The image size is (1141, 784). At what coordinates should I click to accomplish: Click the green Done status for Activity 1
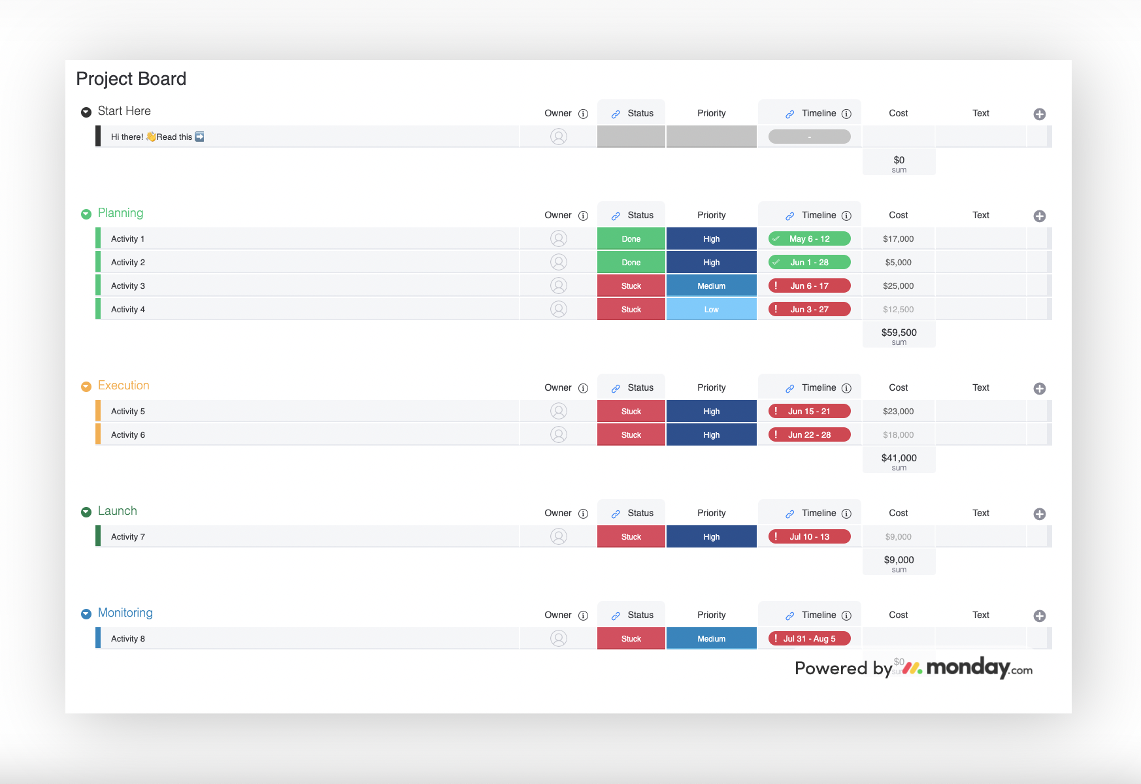pos(631,238)
